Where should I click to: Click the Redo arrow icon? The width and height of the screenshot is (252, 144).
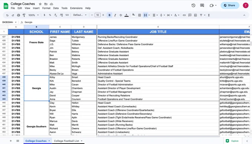(13, 15)
